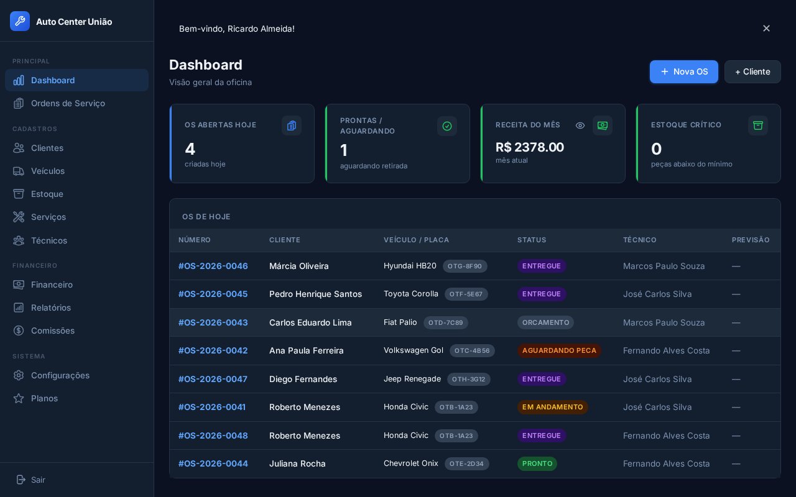This screenshot has height=497, width=796.
Task: Click client name Pedro Henrique Santos
Action: (316, 294)
